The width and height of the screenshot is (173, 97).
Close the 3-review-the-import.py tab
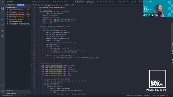click(93, 2)
